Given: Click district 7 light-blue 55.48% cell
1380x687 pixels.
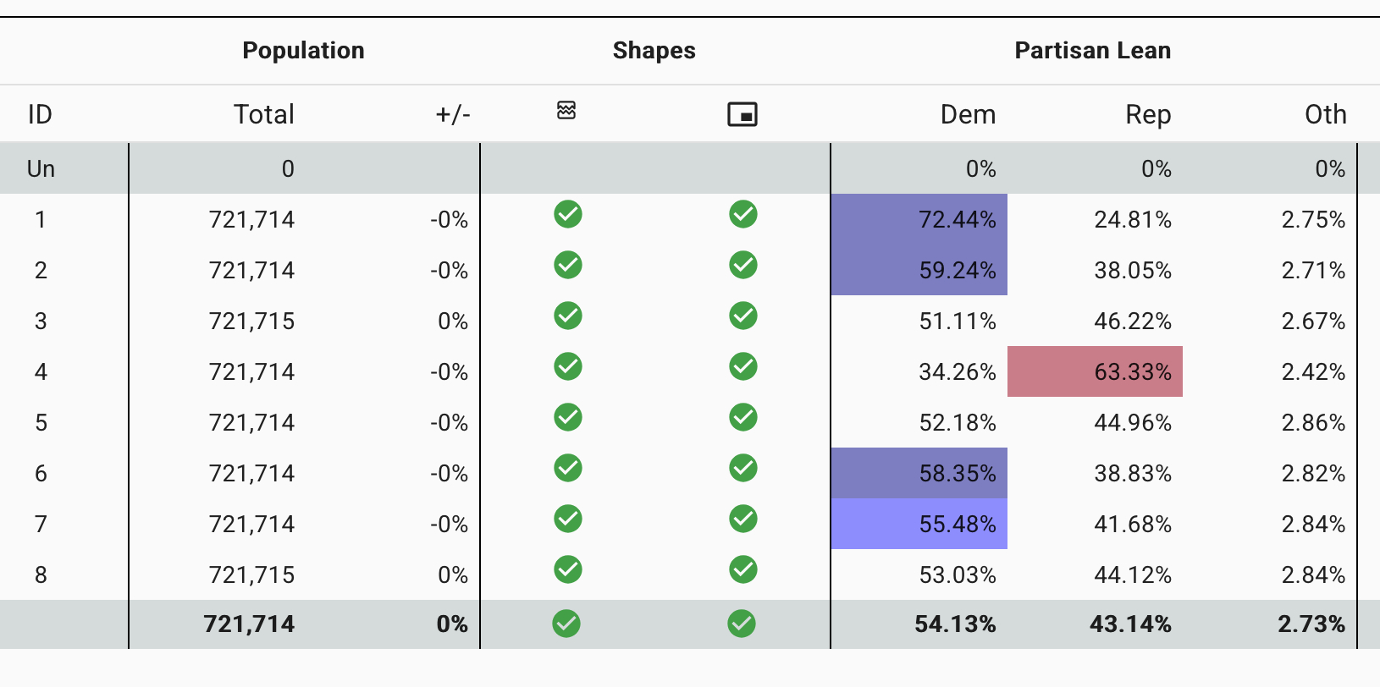Looking at the screenshot, I should click(x=919, y=525).
